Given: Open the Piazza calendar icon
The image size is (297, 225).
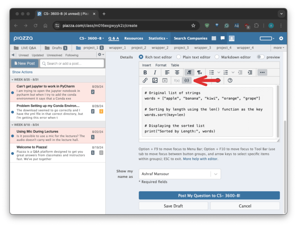Looking at the screenshot, I should tap(214, 38).
